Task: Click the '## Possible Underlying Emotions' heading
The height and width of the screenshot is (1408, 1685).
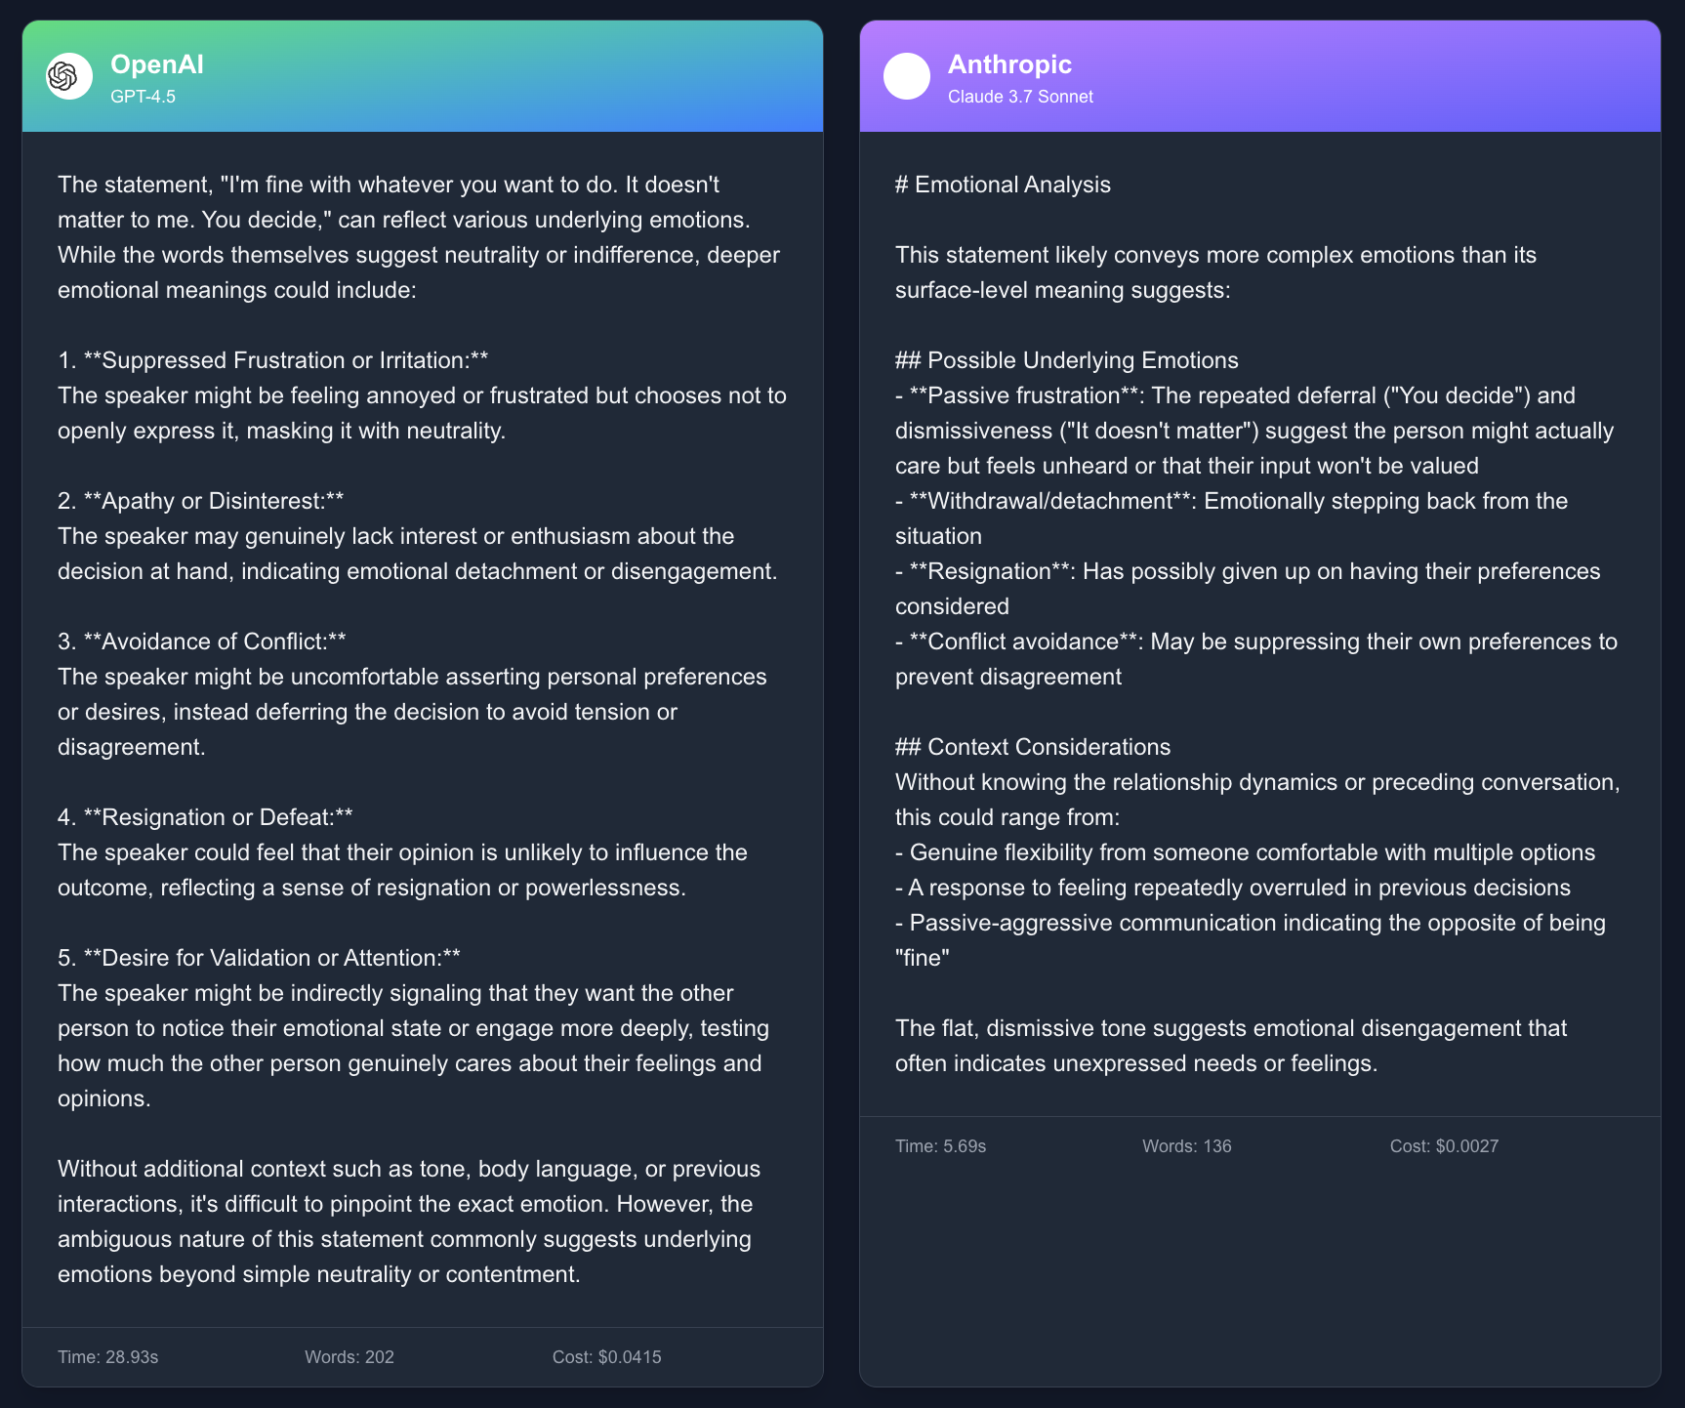Action: point(1066,360)
